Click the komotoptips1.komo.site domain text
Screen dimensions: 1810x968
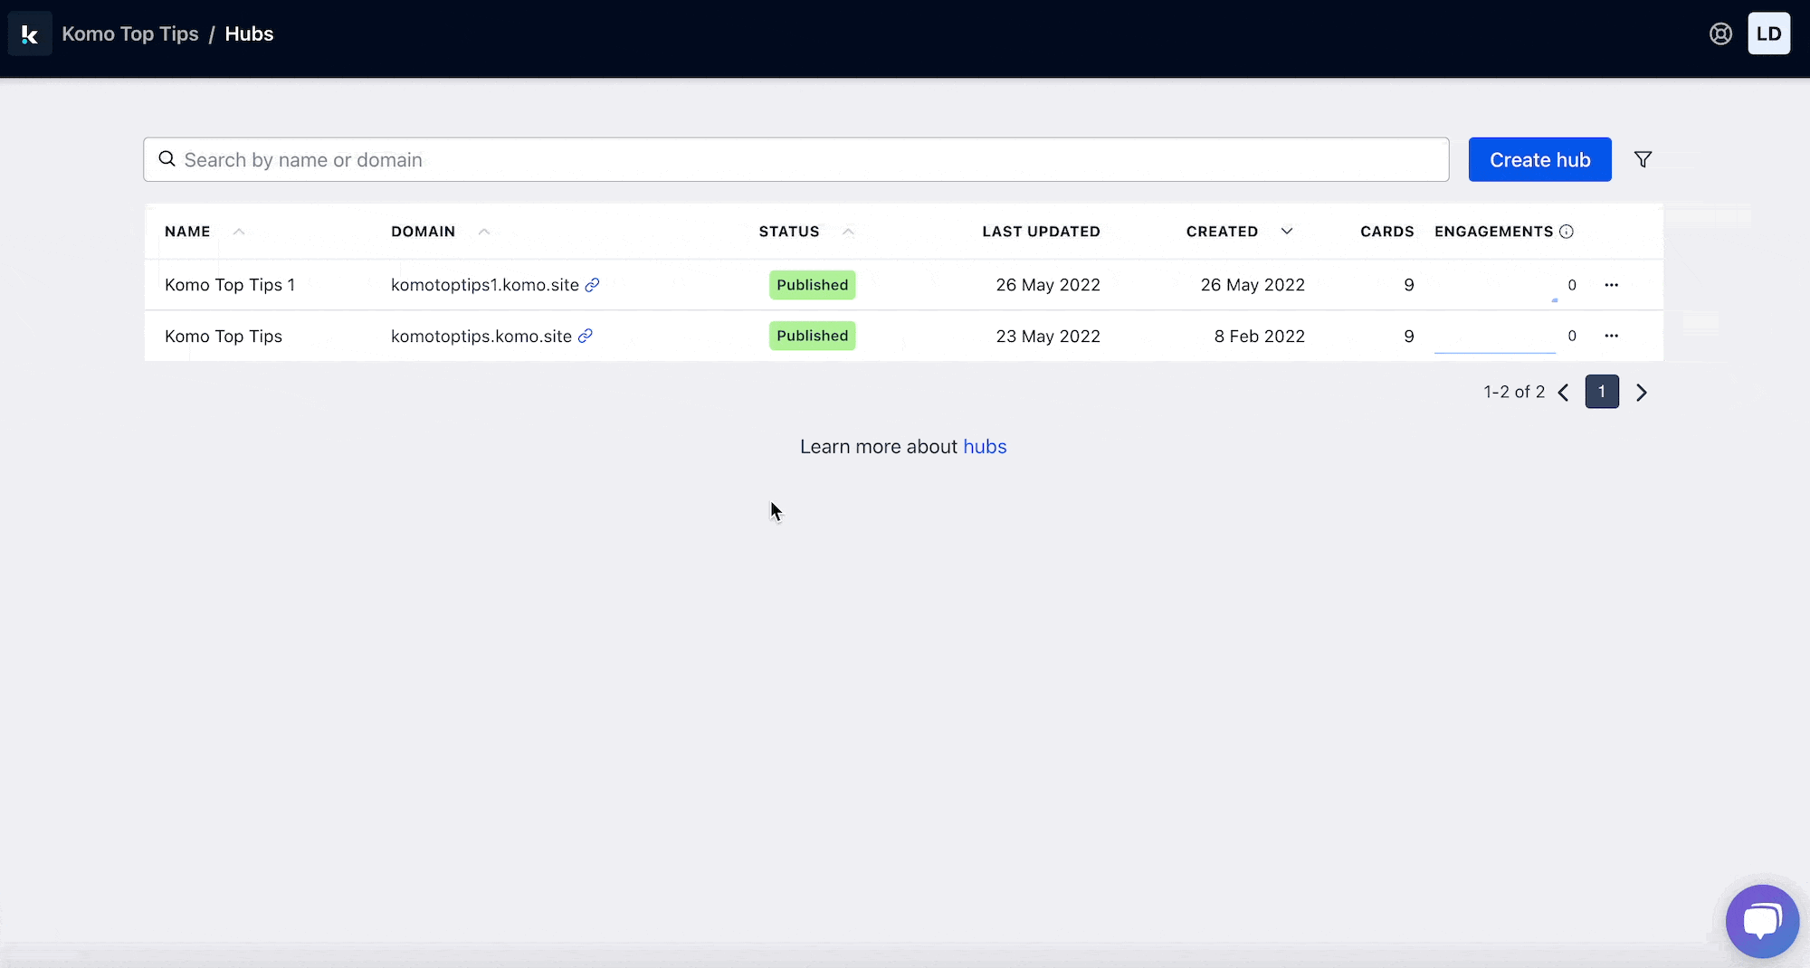pyautogui.click(x=485, y=285)
